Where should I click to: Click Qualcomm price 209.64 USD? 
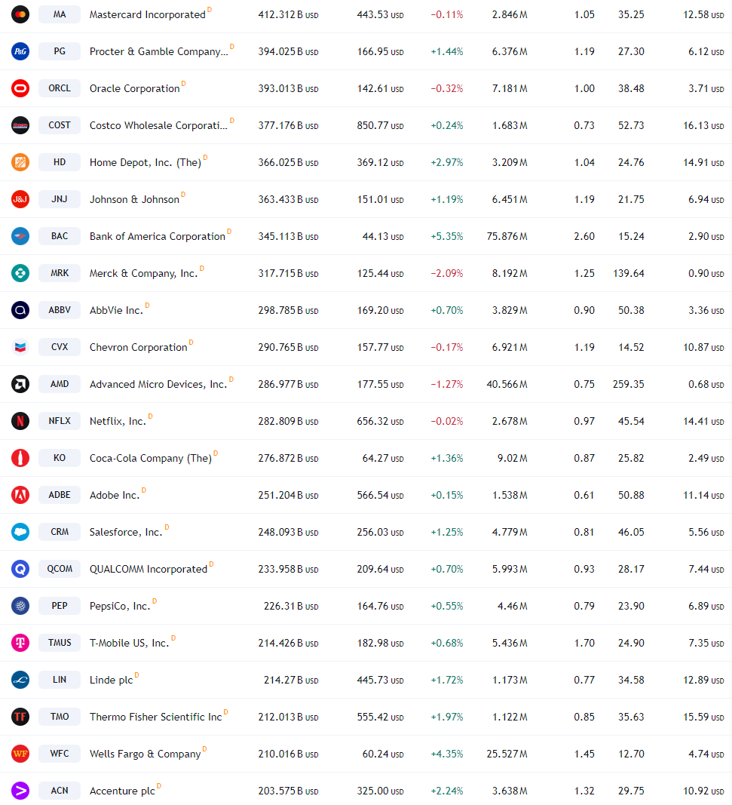click(x=380, y=569)
